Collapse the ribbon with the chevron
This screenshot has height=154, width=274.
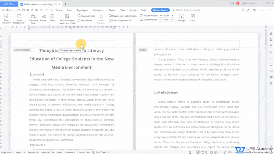point(271,10)
